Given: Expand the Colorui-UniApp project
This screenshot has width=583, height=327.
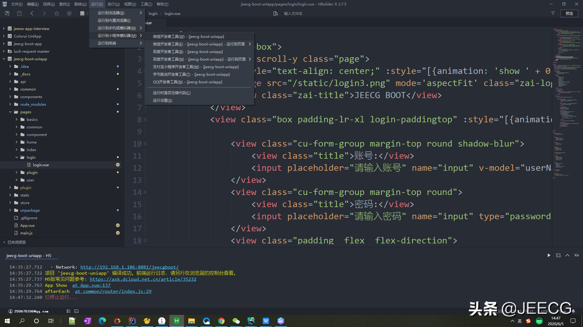Looking at the screenshot, I should (x=4, y=36).
